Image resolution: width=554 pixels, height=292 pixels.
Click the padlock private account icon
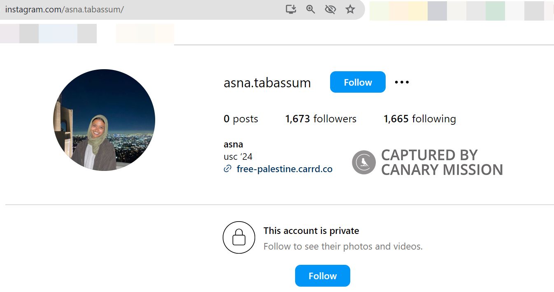[x=239, y=237]
